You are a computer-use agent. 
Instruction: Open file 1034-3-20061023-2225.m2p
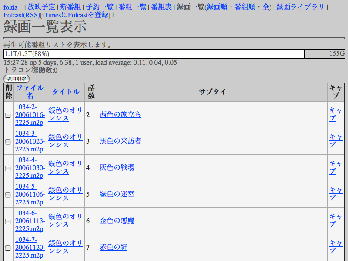click(x=30, y=141)
